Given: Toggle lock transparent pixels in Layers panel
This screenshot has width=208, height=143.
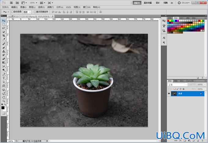Looking at the screenshot, I should click(x=175, y=89).
